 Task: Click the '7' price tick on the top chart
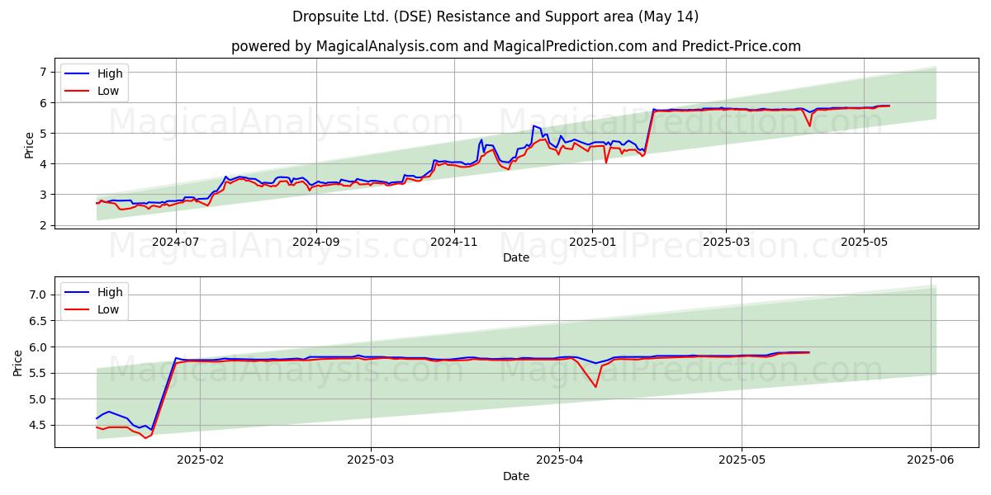point(45,72)
